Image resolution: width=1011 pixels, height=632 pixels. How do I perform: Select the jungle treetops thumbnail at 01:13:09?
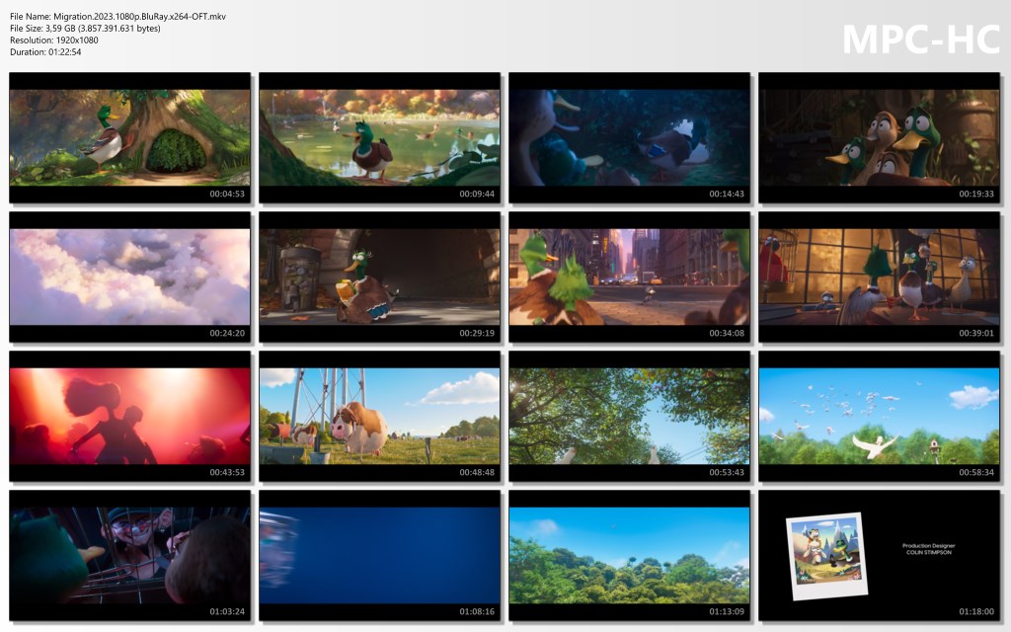630,555
